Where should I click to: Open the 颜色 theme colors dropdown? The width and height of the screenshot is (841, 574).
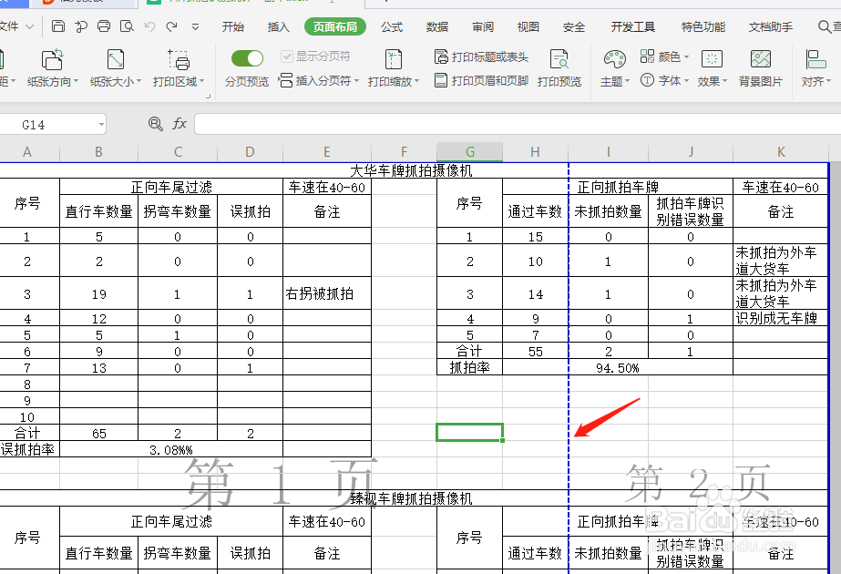pyautogui.click(x=664, y=56)
